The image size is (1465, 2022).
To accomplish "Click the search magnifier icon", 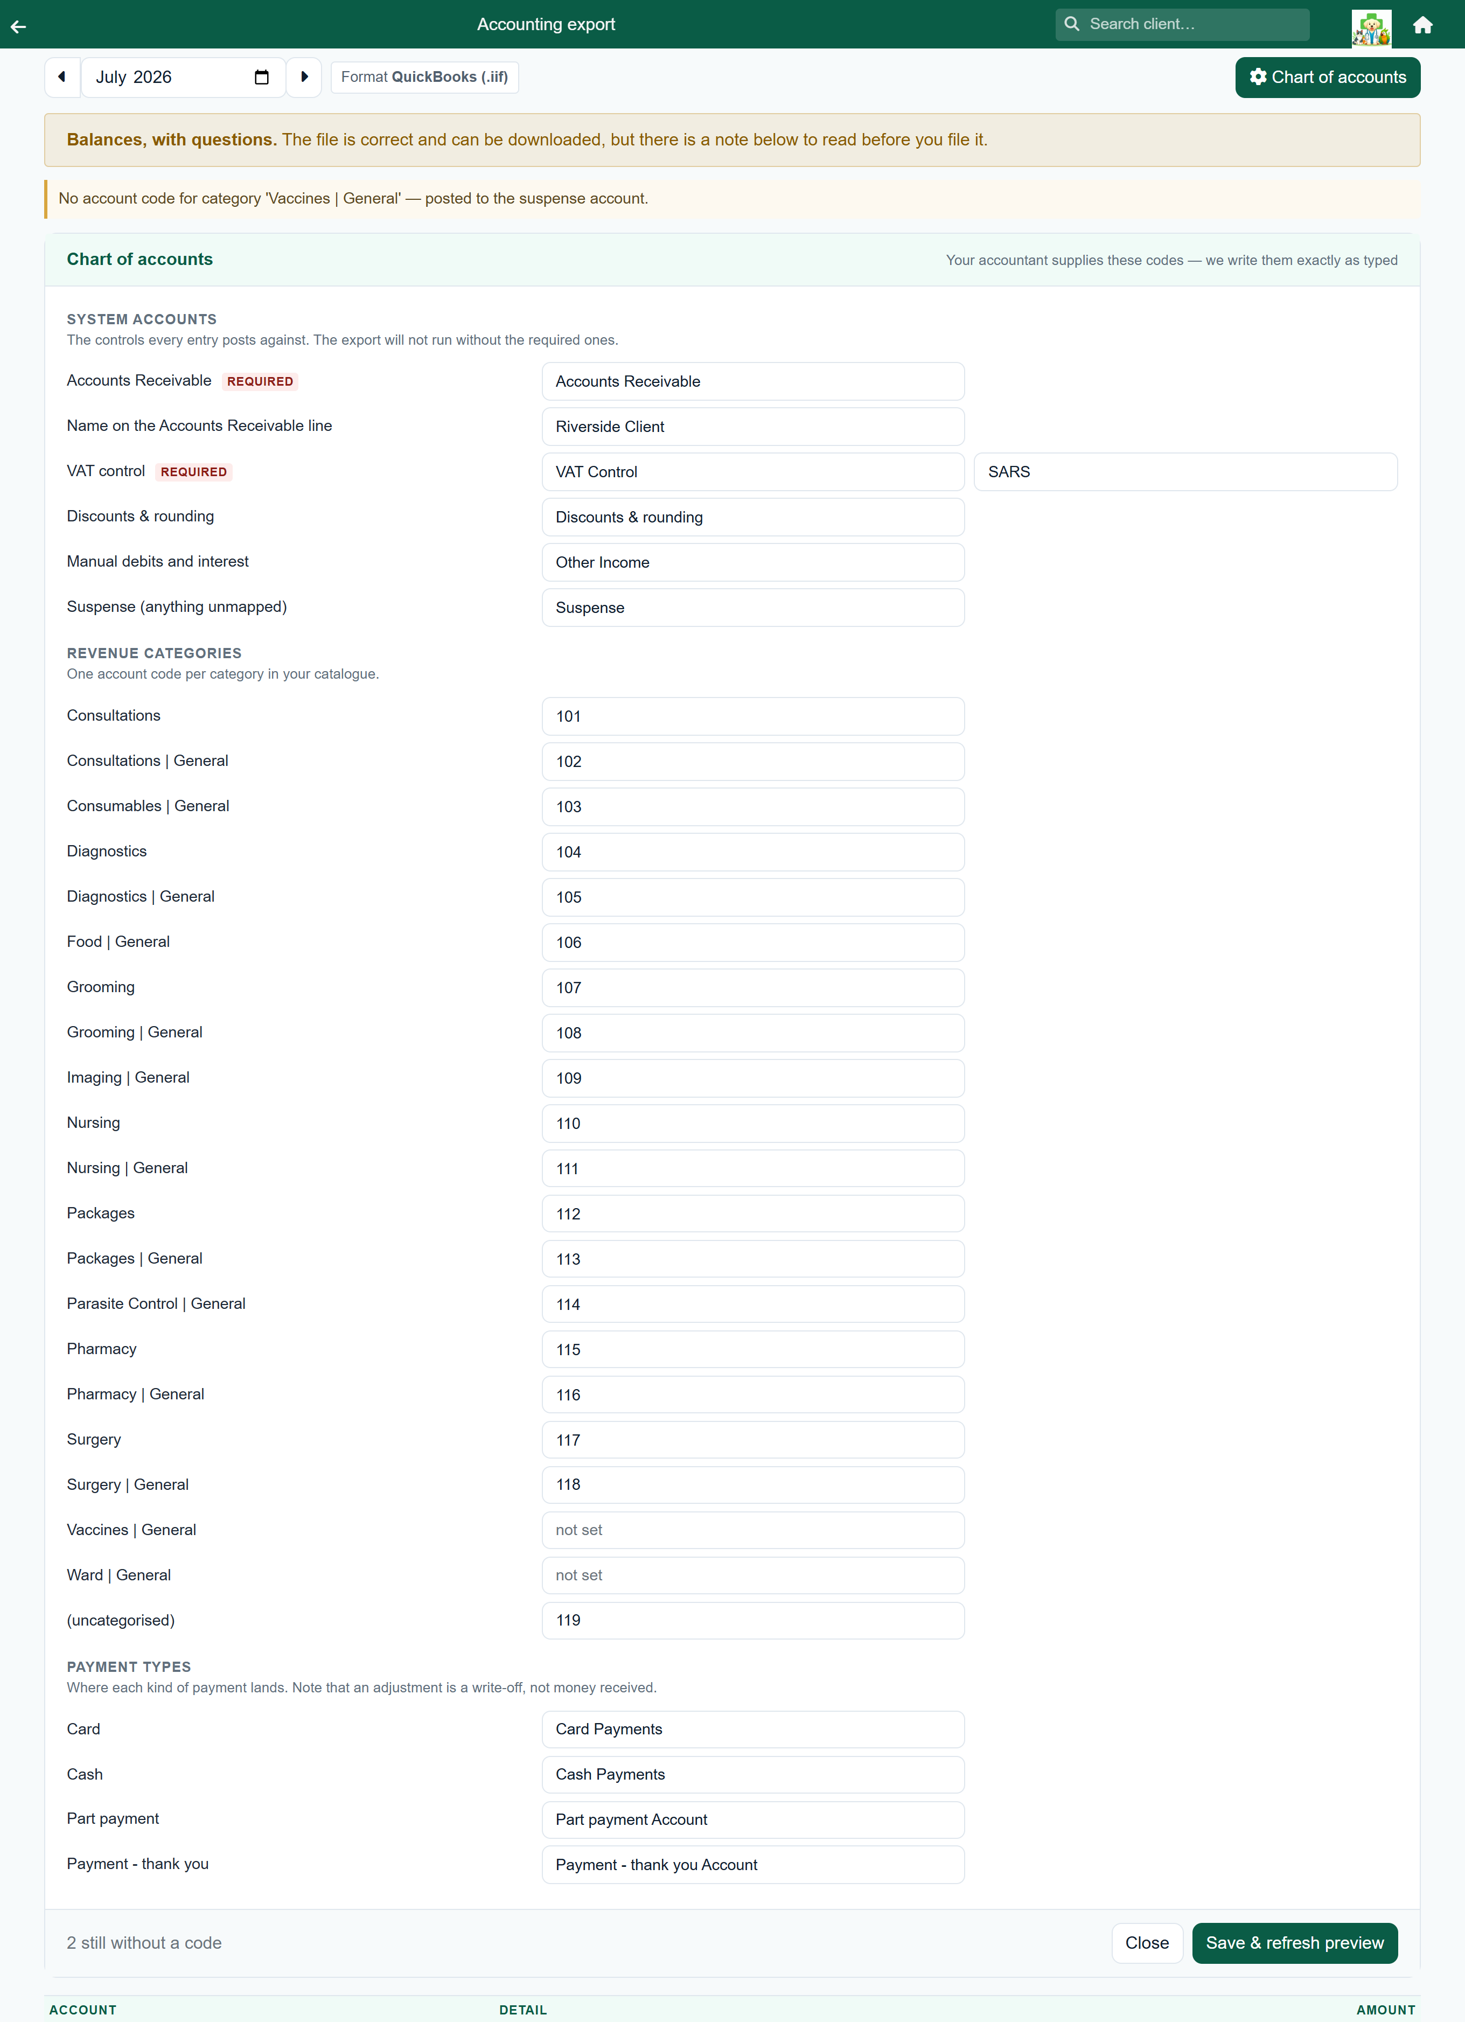I will coord(1072,24).
